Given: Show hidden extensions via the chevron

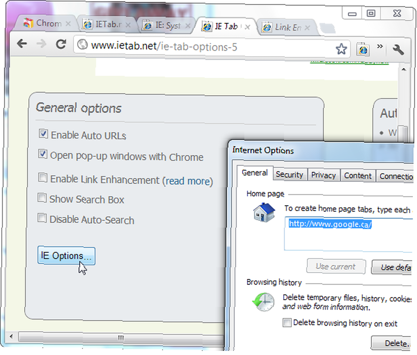Looking at the screenshot, I should click(380, 46).
